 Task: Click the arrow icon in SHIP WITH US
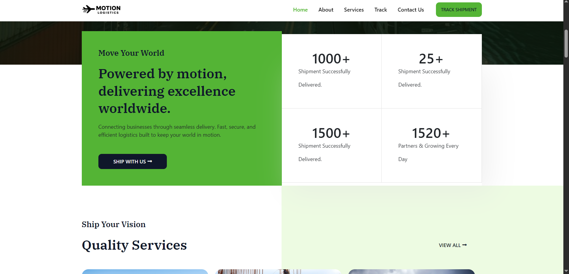[150, 161]
